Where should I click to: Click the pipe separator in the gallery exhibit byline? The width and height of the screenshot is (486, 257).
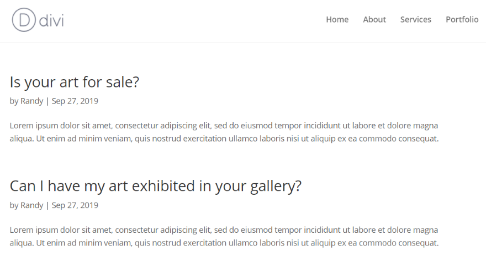click(x=47, y=205)
